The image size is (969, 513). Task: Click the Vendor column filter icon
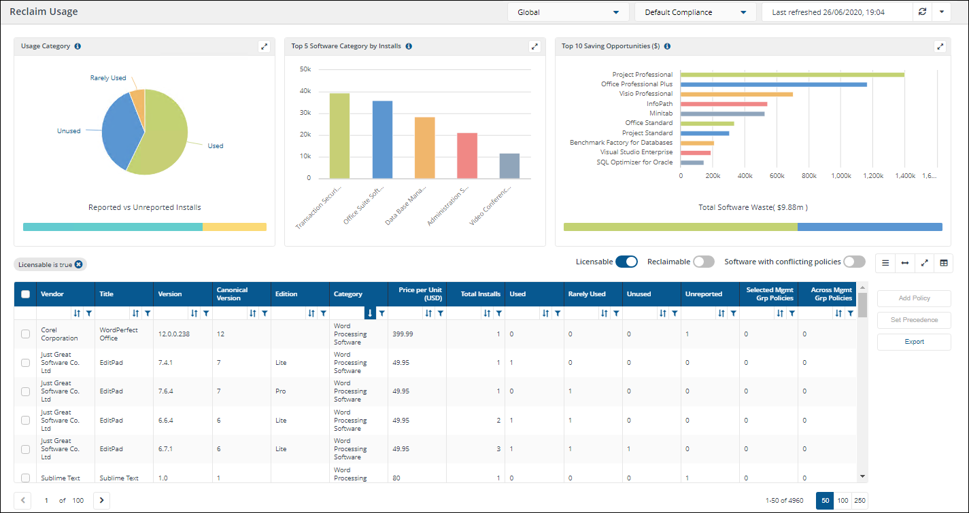pos(89,313)
